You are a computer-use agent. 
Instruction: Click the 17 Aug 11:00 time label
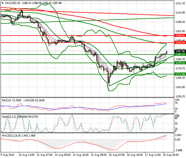153,155
